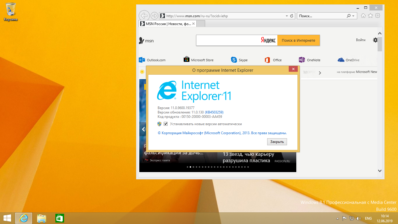The height and width of the screenshot is (224, 398).
Task: Click the Microsoft News platform label
Action: click(357, 72)
